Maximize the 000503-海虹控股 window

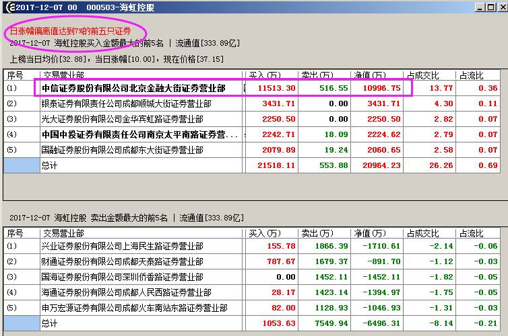[491, 7]
